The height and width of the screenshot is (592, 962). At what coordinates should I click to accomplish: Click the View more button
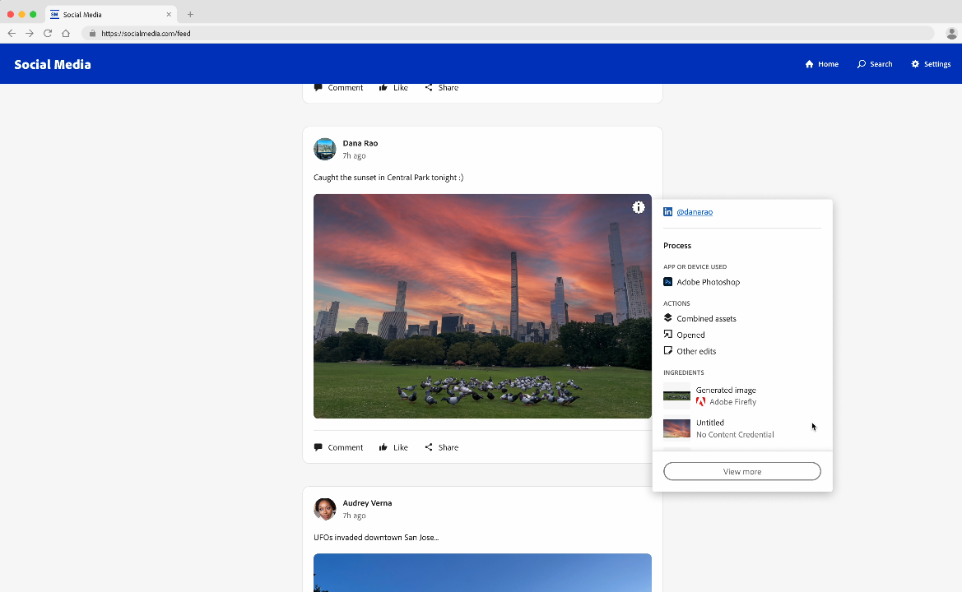(x=741, y=471)
